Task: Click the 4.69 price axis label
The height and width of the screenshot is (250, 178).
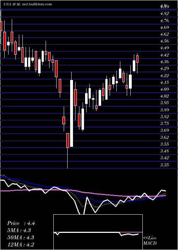Action: pyautogui.click(x=164, y=27)
